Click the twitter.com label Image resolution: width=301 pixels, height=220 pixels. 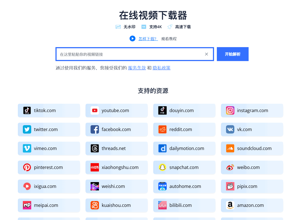(x=46, y=130)
